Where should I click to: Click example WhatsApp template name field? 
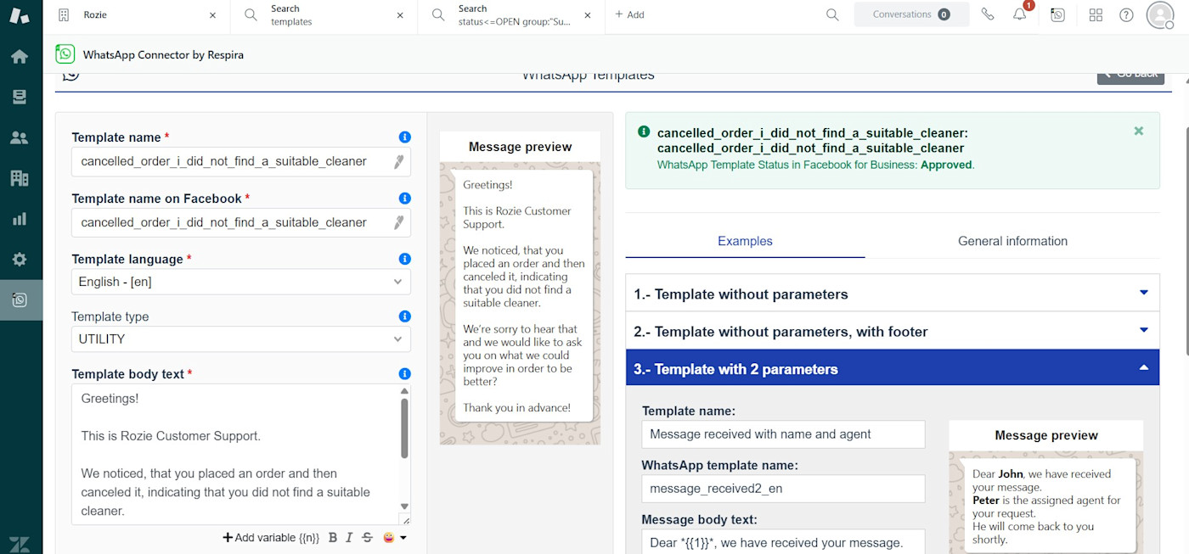pyautogui.click(x=783, y=489)
